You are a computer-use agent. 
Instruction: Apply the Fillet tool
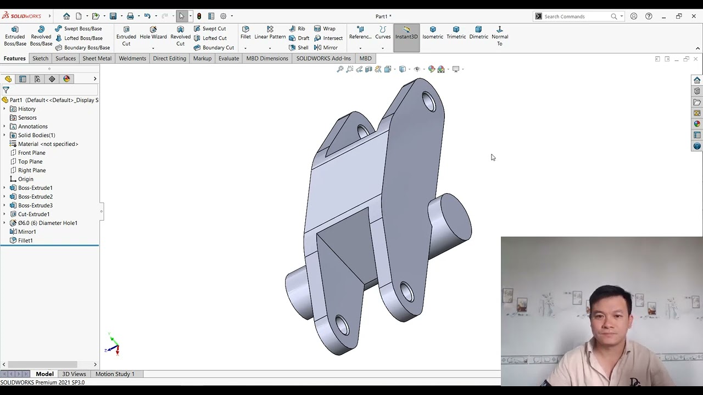tap(246, 33)
